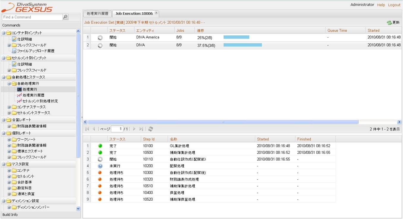This screenshot has width=403, height=219.
Task: Sort by the Queue Time column header
Action: pos(346,30)
